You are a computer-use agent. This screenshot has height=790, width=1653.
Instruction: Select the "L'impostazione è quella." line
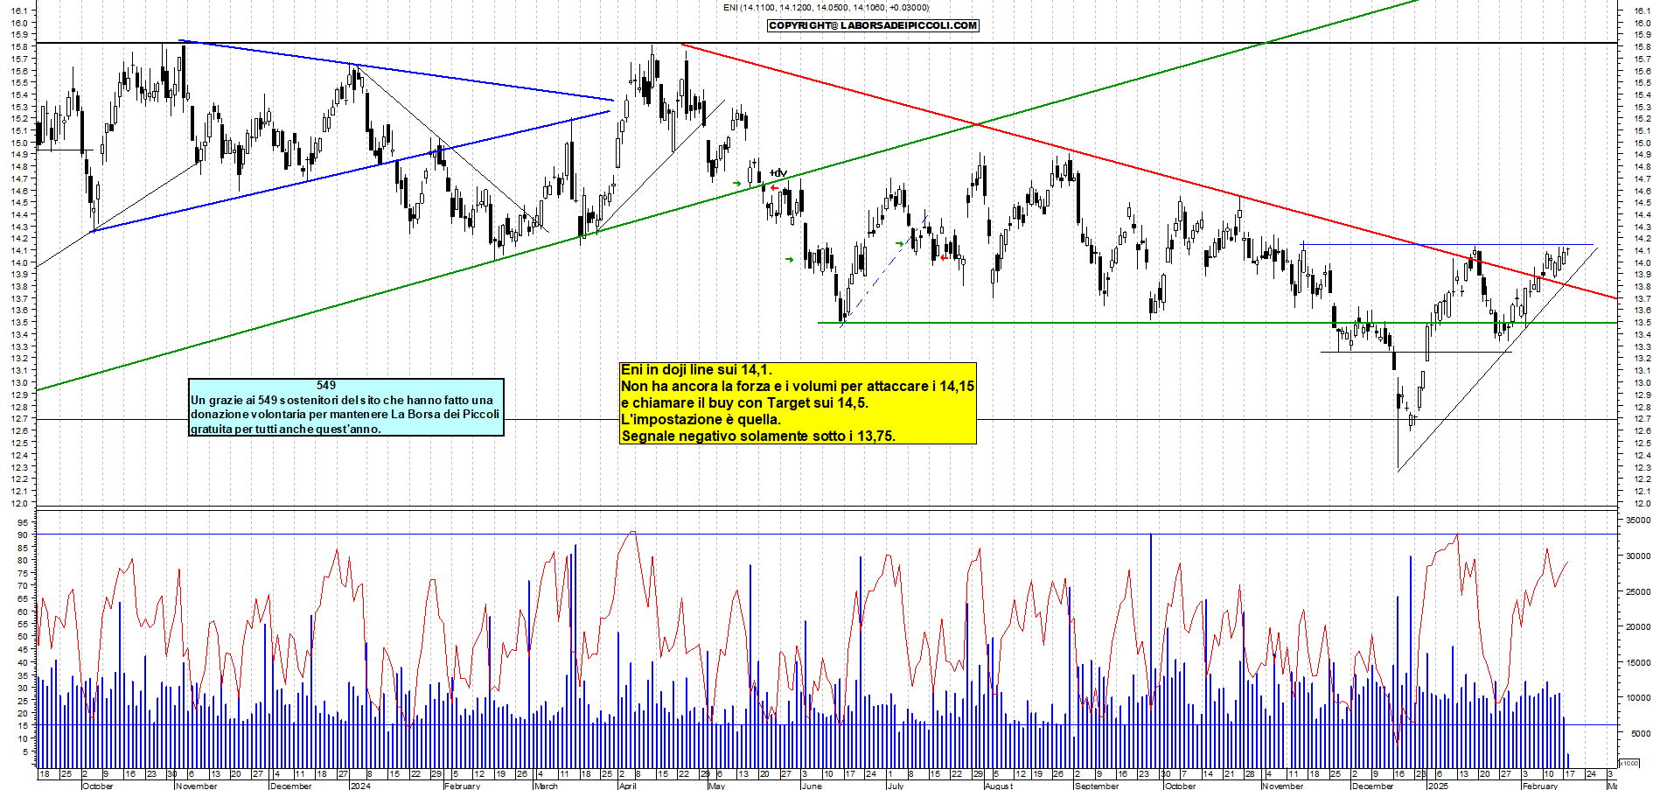click(x=701, y=420)
